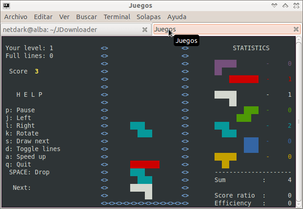Image resolution: width=303 pixels, height=209 pixels.
Task: Open the Ver menu
Action: pos(64,17)
